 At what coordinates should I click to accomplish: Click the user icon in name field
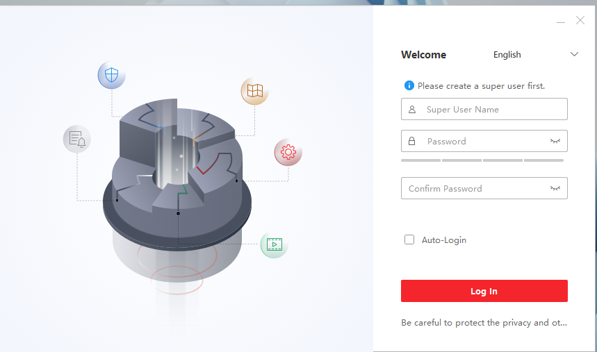click(412, 110)
